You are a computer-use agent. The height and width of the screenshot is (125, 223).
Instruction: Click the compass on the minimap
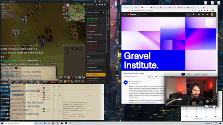[x=68, y=6]
